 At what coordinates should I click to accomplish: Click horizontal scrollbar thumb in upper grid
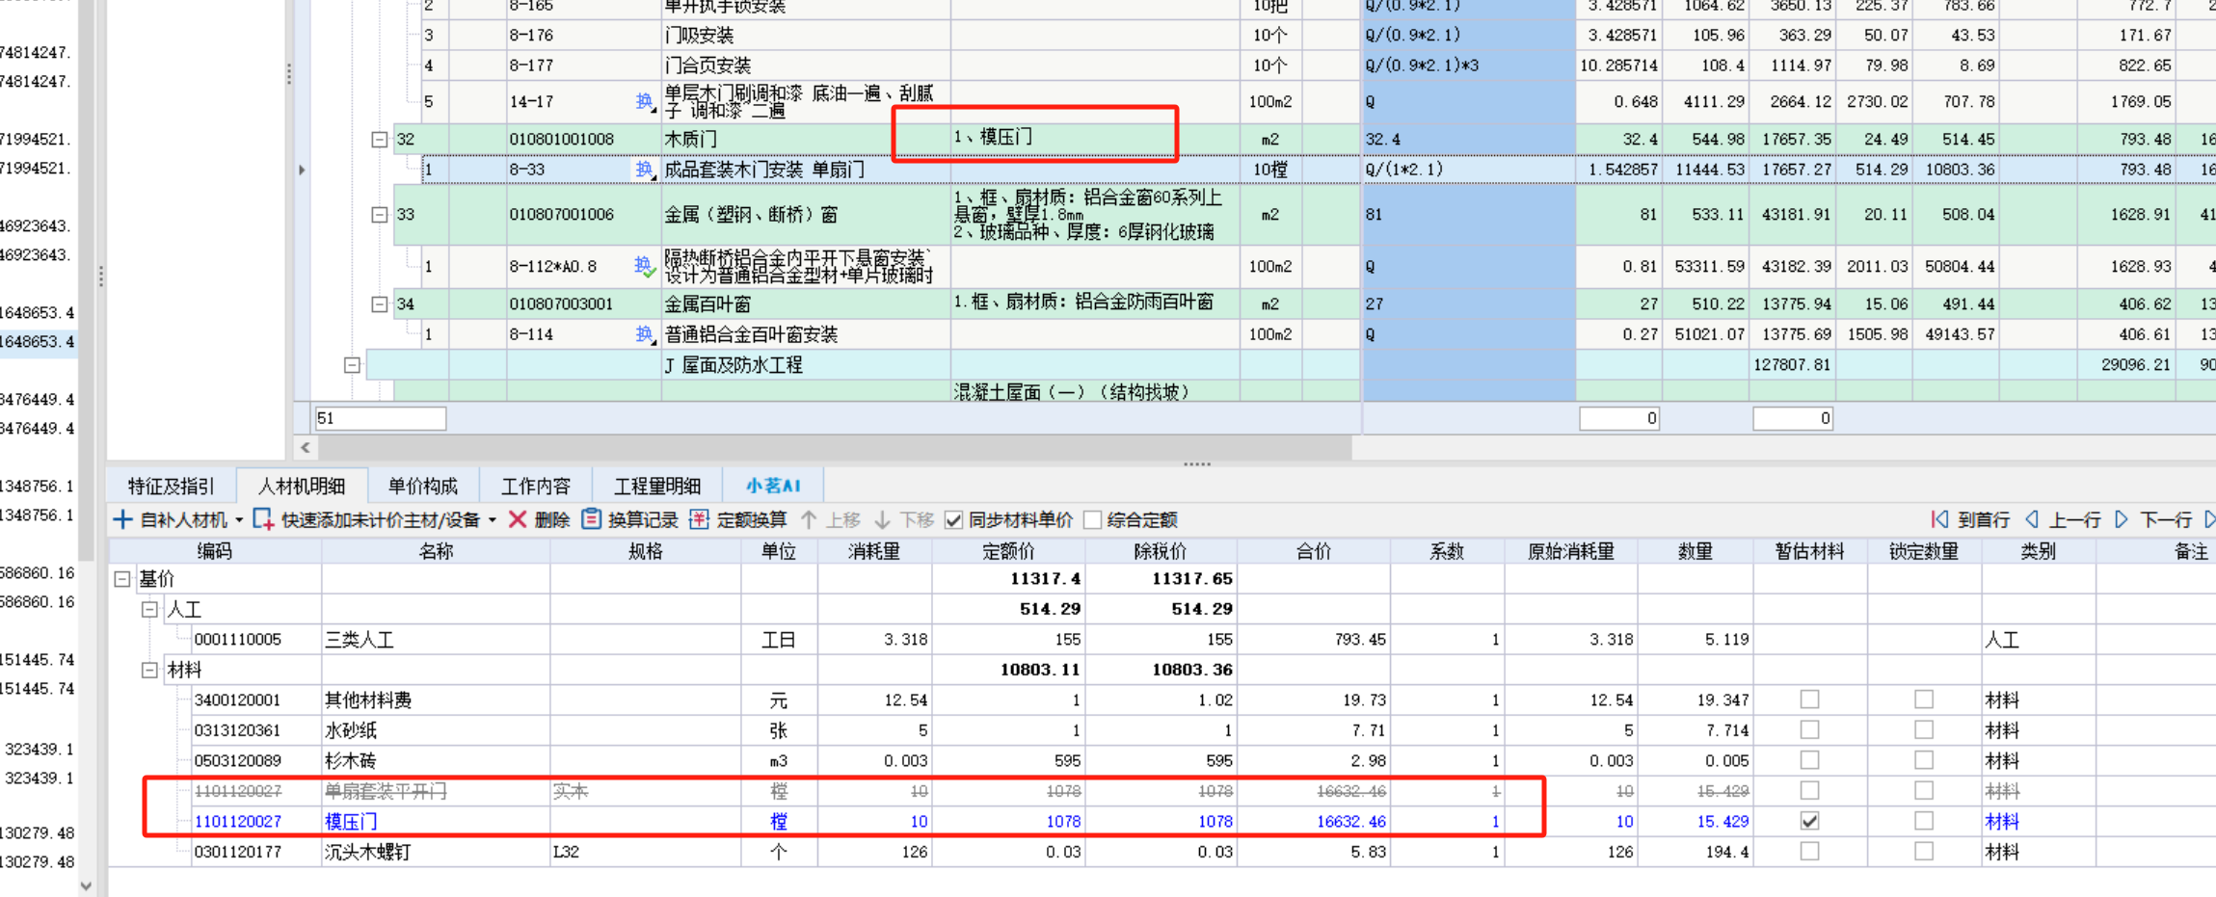[x=835, y=448]
